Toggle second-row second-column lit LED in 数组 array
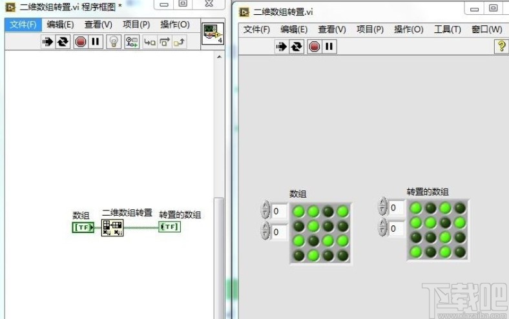The image size is (509, 319). coord(313,226)
